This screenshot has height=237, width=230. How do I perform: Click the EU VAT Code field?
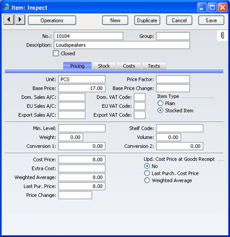point(140,106)
